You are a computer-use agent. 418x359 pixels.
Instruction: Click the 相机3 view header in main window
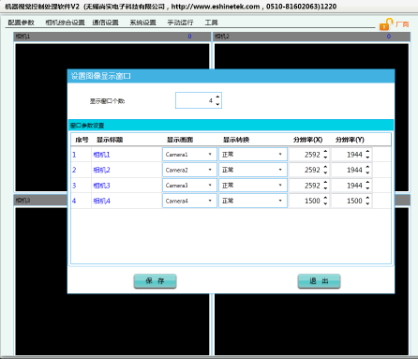(40, 201)
